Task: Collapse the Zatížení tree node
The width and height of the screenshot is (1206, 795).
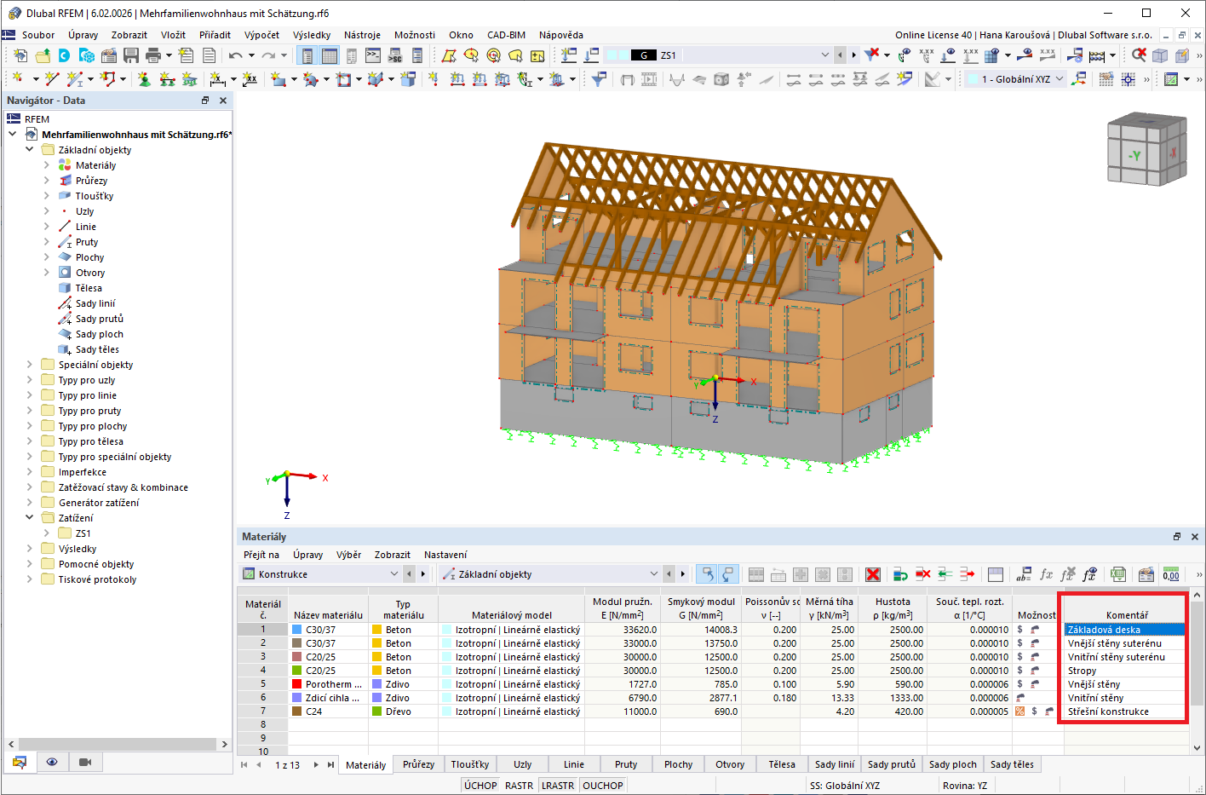Action: (x=30, y=518)
